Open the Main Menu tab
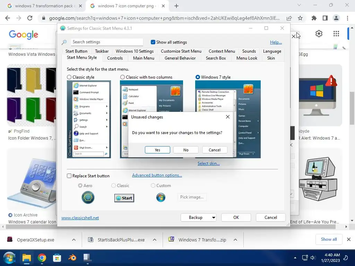This screenshot has height=266, width=355. coord(144,58)
